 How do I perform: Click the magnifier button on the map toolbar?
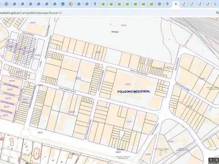(x=216, y=160)
